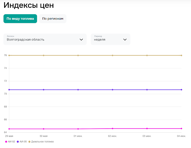Select АИ-92 data point for 29 мая
Viewport: 191px width, 148px height.
coord(9,129)
